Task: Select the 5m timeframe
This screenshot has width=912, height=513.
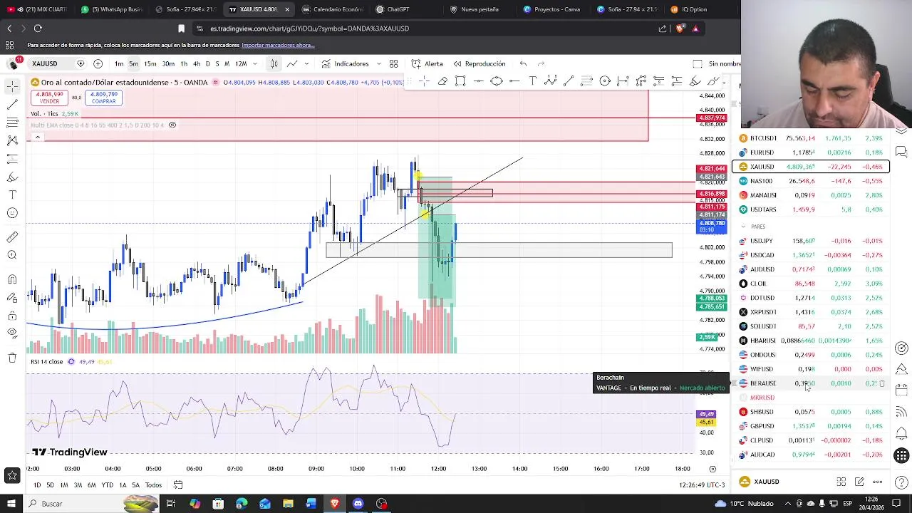Action: 133,64
